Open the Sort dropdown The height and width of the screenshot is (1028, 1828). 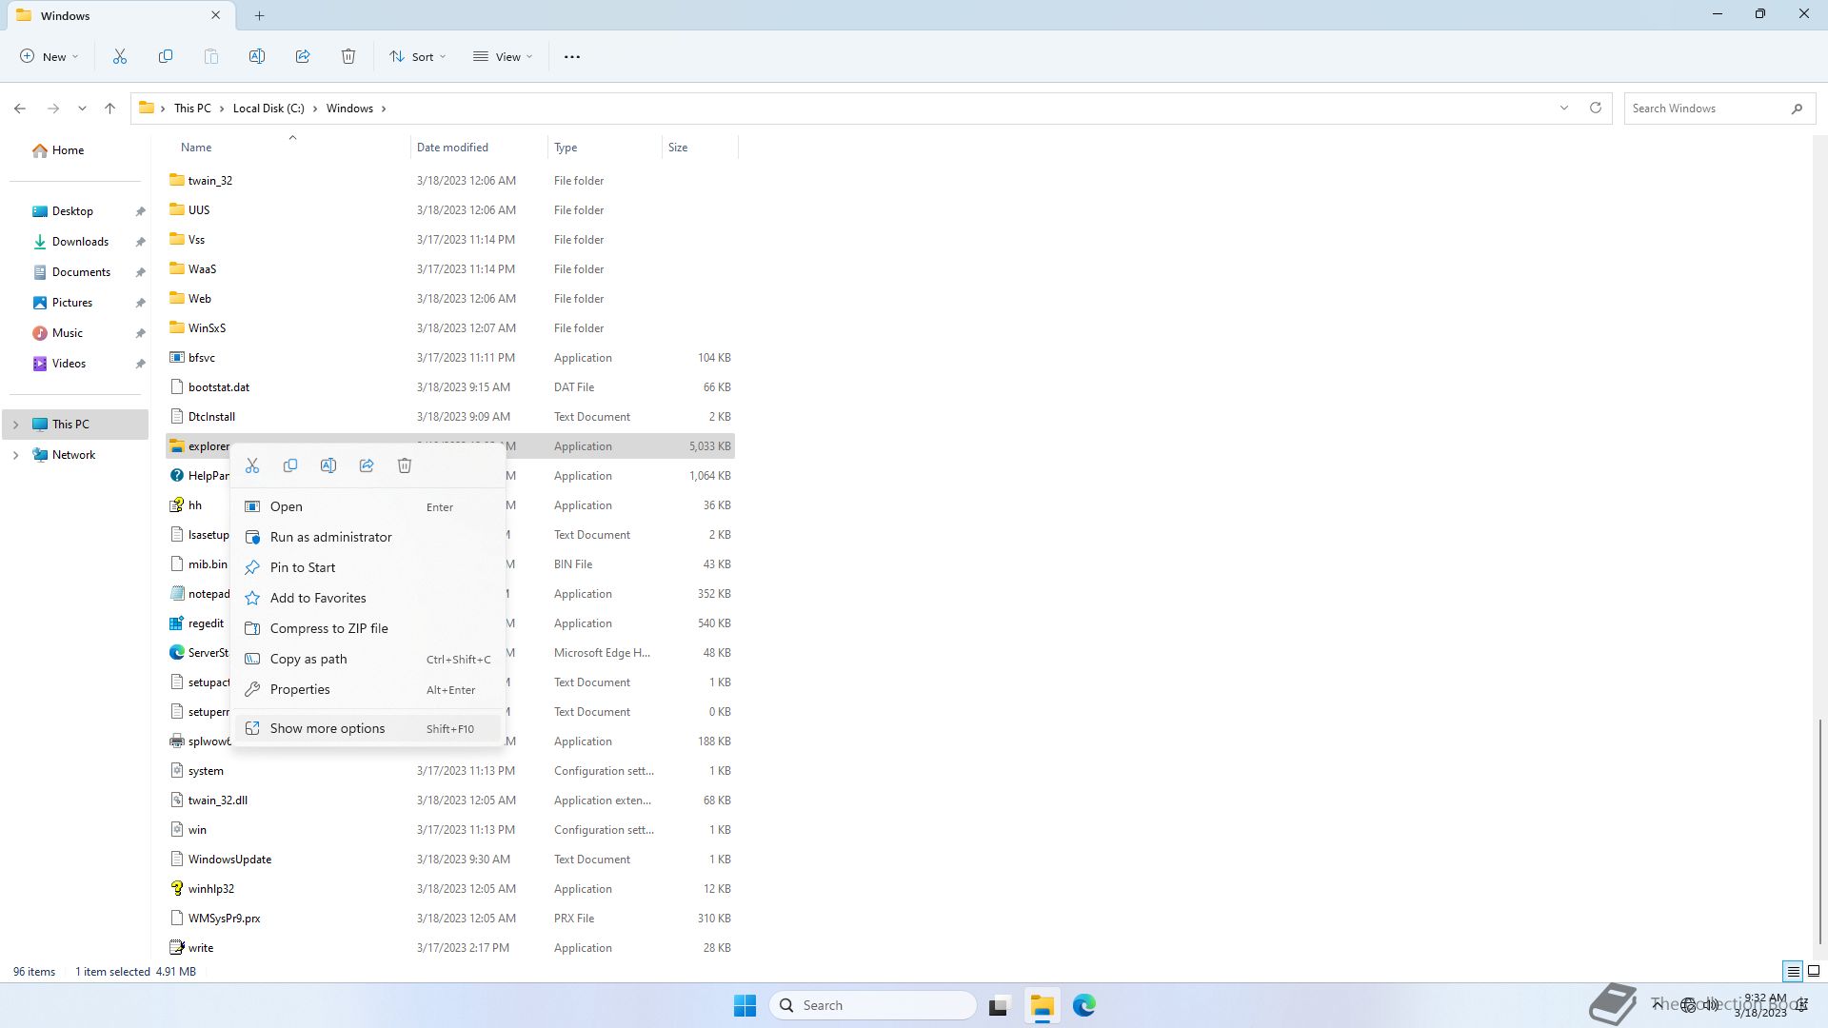(x=417, y=57)
